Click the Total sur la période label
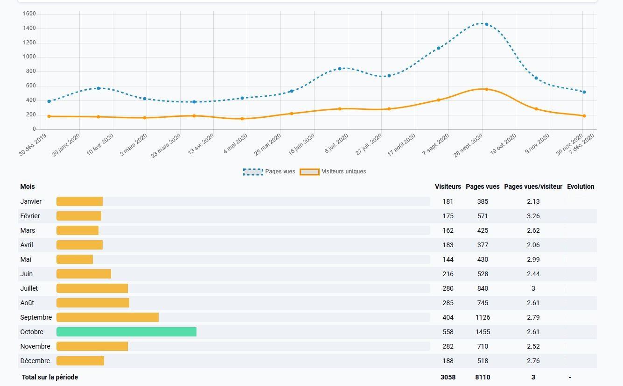The width and height of the screenshot is (623, 386). pos(50,377)
